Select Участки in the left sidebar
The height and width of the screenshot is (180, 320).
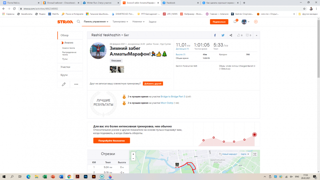tap(65, 67)
